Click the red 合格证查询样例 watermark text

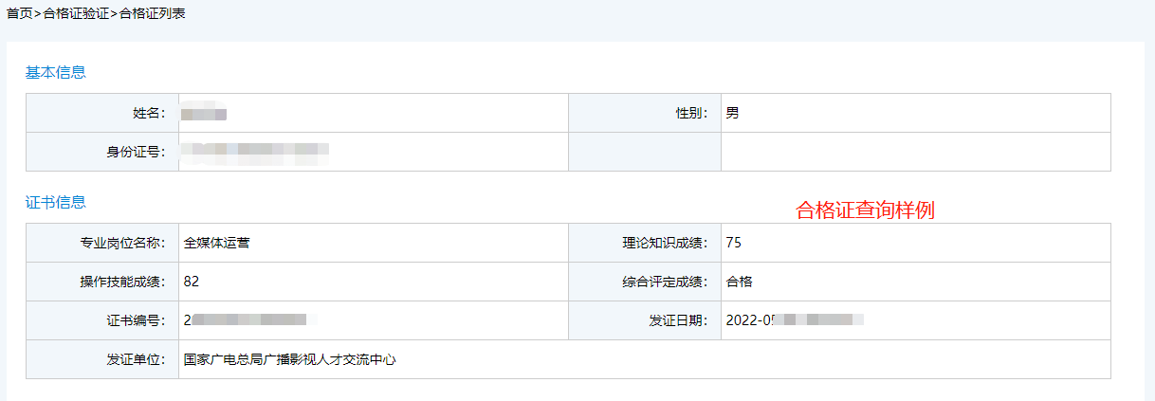[x=865, y=210]
